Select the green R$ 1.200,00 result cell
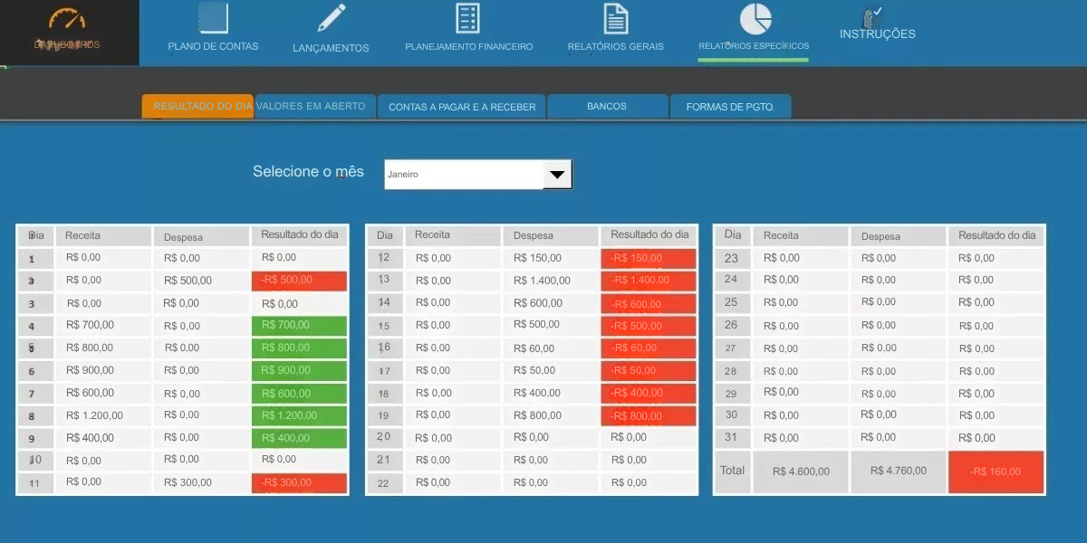This screenshot has width=1087, height=543. [x=299, y=415]
